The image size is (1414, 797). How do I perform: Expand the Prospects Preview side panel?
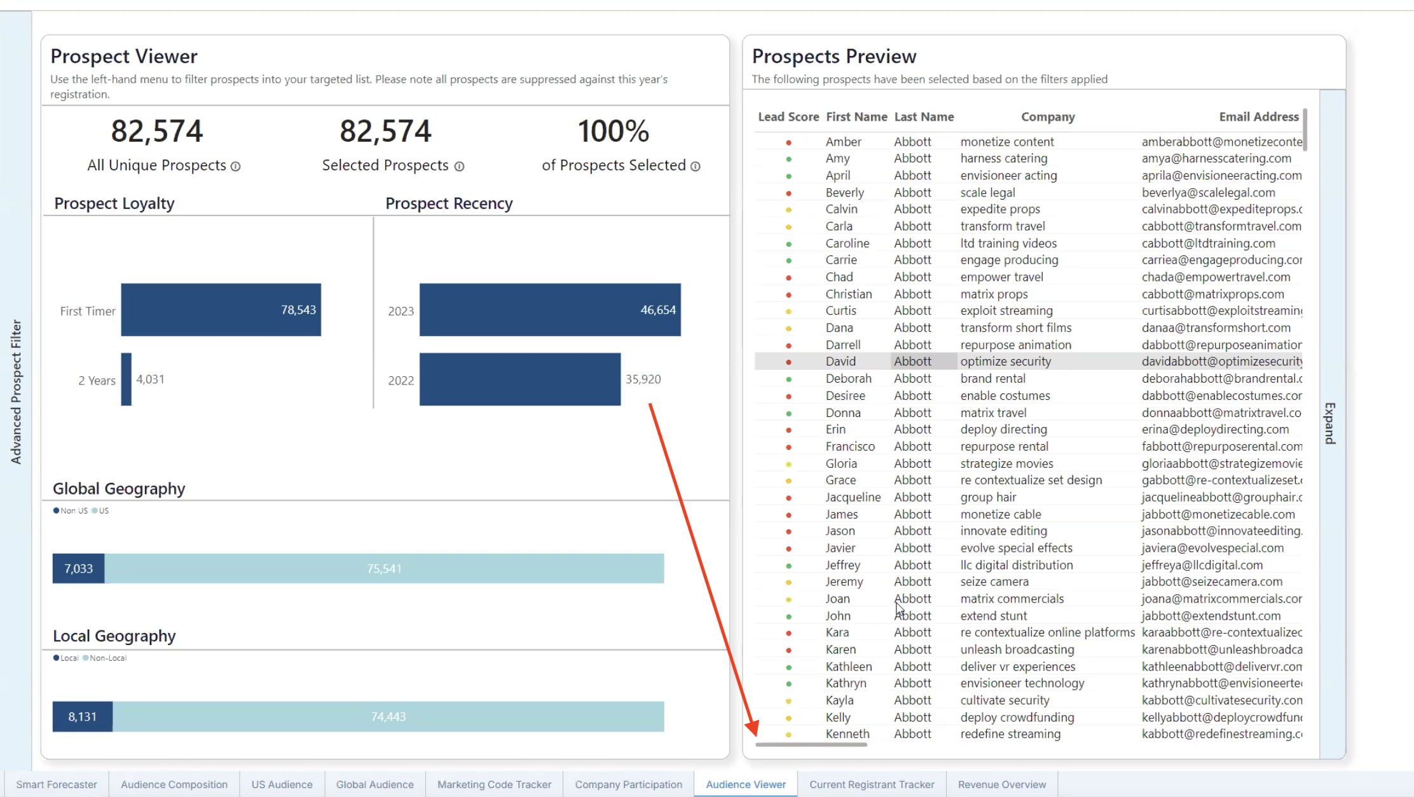click(1330, 423)
